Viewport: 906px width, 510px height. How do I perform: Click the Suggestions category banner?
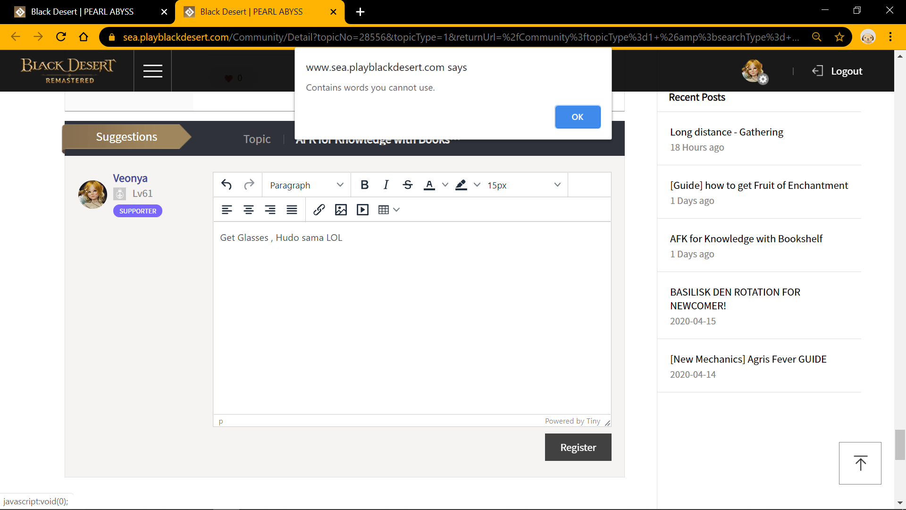point(126,137)
